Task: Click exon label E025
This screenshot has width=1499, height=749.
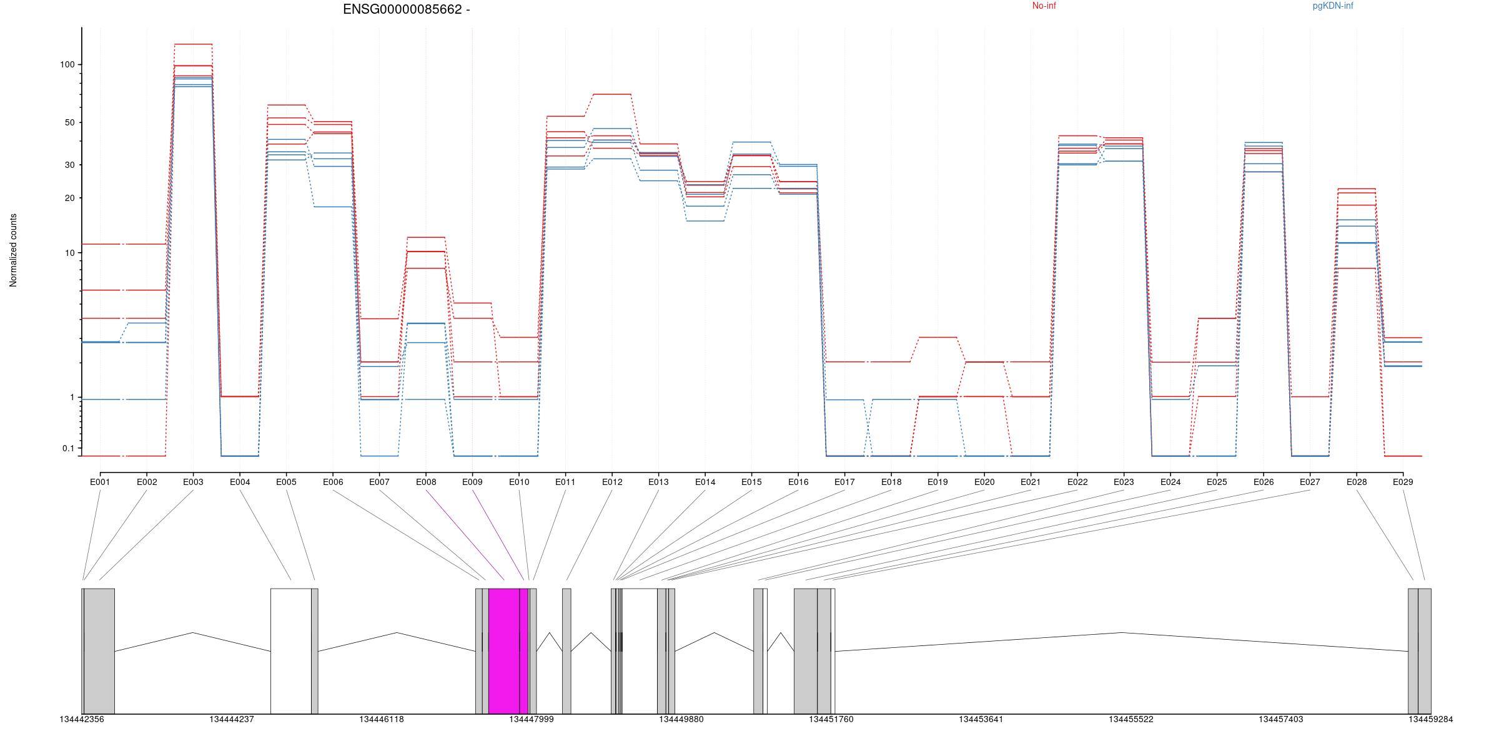Action: point(1217,482)
